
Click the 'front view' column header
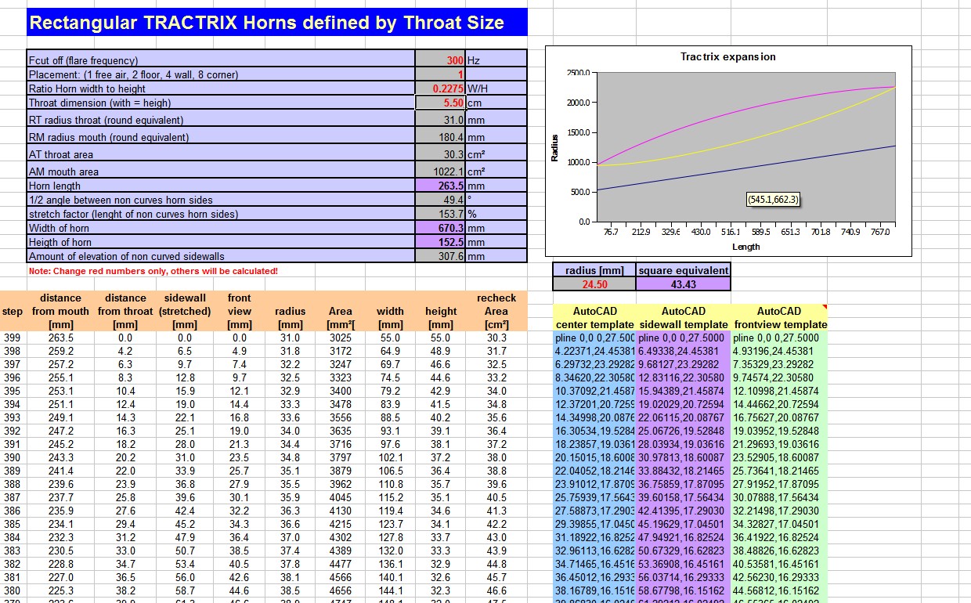click(x=240, y=311)
